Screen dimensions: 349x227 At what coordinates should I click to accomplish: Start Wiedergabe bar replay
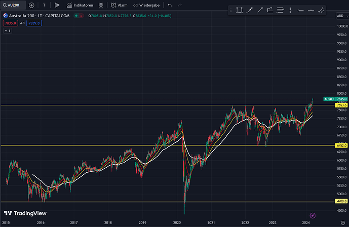coord(146,5)
